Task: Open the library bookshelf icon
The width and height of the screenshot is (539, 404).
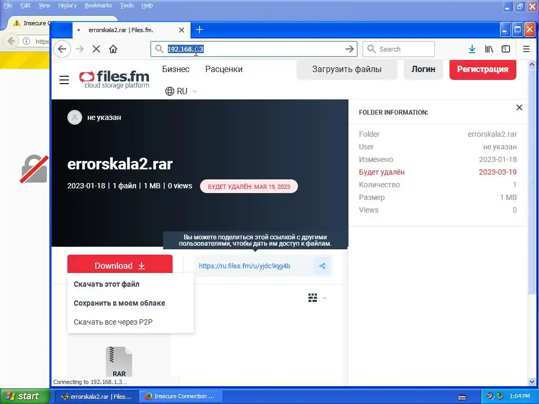Action: coord(489,49)
